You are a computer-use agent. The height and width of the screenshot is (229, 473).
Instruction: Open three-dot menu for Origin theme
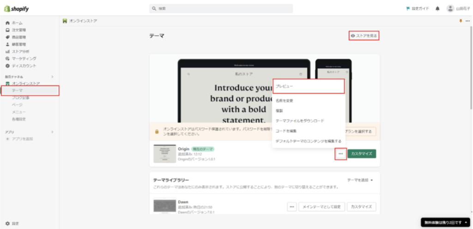point(340,154)
